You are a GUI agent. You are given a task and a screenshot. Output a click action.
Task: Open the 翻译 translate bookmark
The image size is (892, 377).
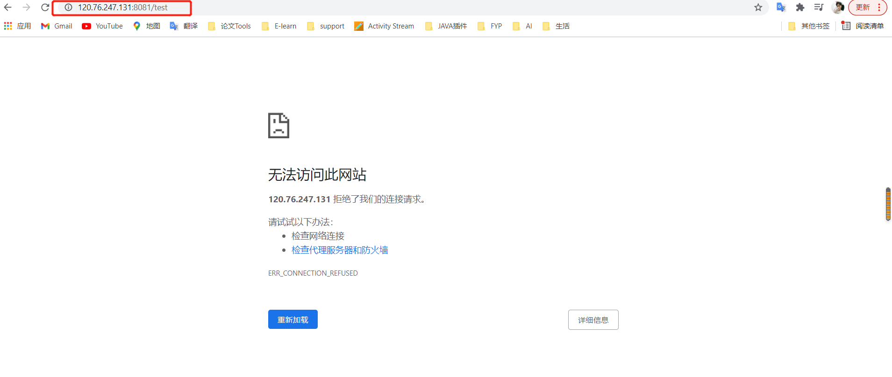pos(184,26)
